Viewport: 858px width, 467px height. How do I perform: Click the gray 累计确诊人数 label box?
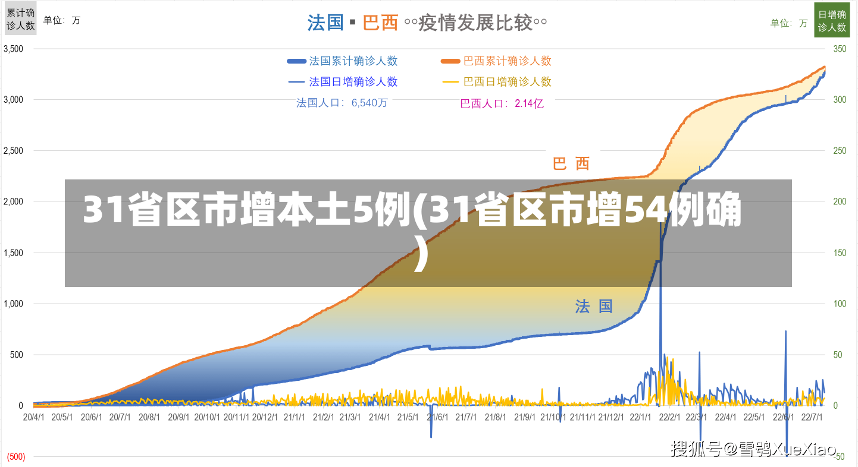coord(21,19)
